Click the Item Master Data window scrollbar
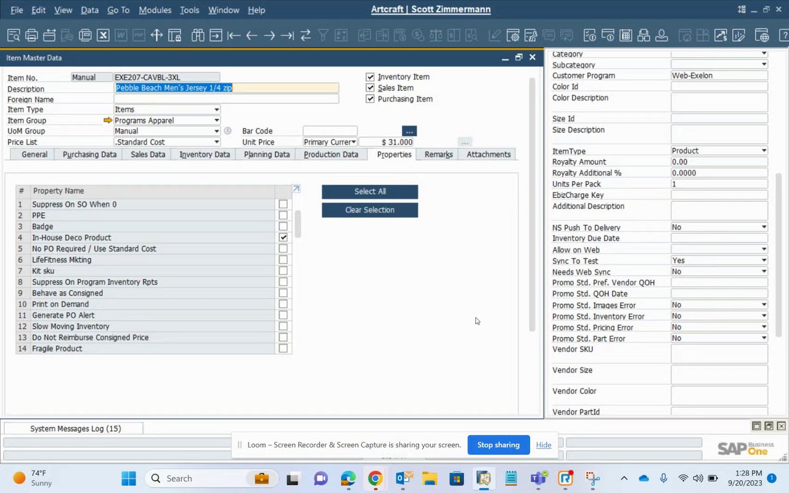 point(532,205)
